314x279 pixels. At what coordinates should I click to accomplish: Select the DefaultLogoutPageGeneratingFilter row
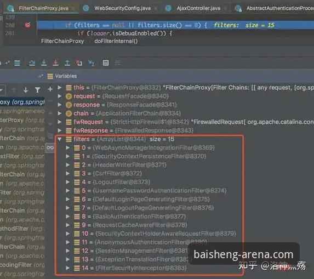click(144, 208)
